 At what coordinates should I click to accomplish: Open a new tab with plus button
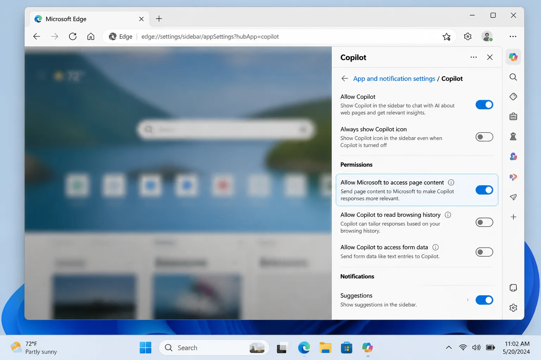click(x=159, y=19)
